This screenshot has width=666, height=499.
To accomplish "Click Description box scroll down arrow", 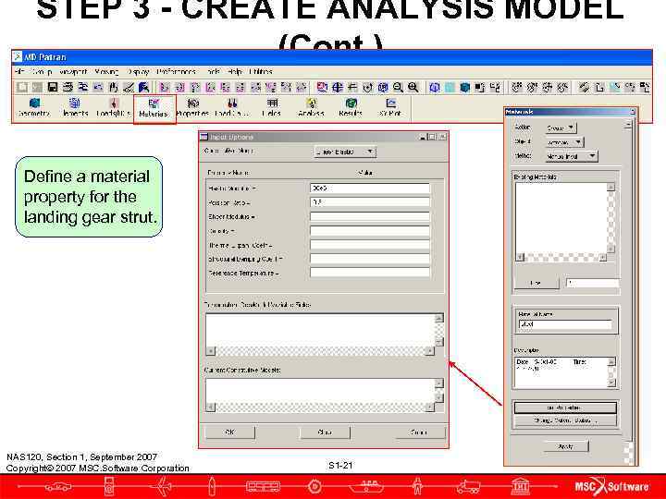I will (611, 383).
